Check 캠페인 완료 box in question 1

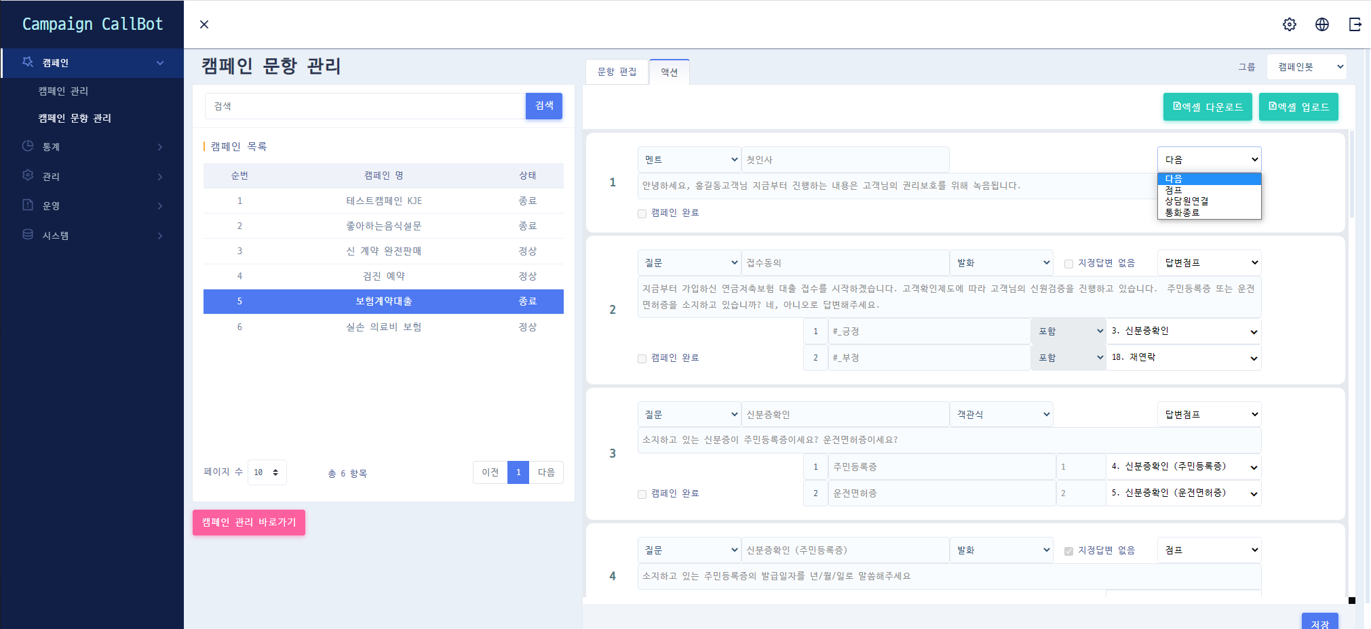coord(642,214)
